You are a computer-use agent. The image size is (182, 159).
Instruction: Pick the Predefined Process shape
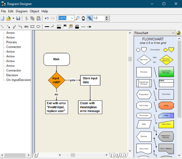point(144,83)
